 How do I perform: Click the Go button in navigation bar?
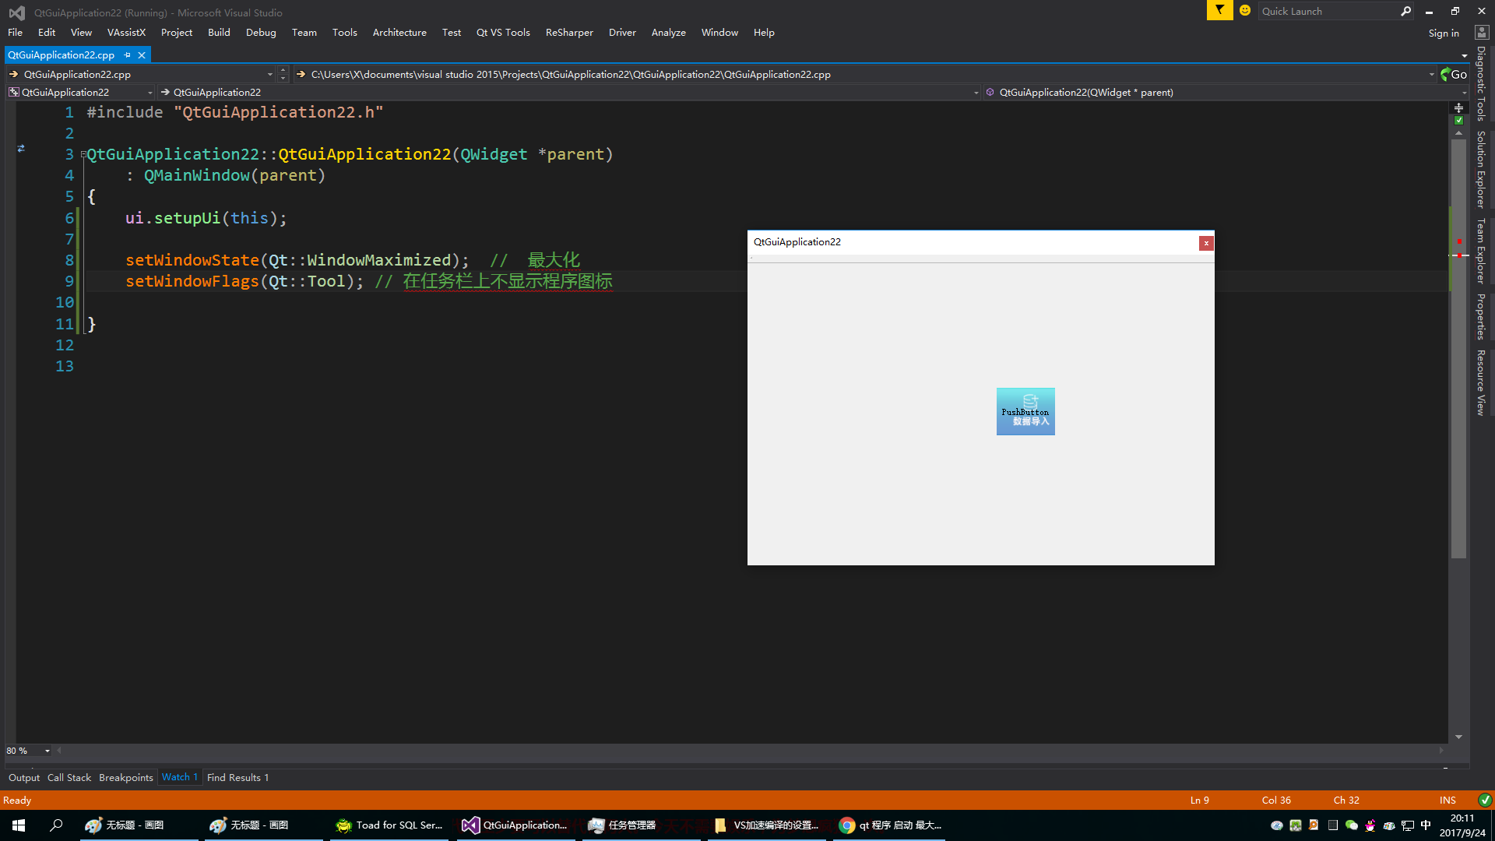point(1454,75)
